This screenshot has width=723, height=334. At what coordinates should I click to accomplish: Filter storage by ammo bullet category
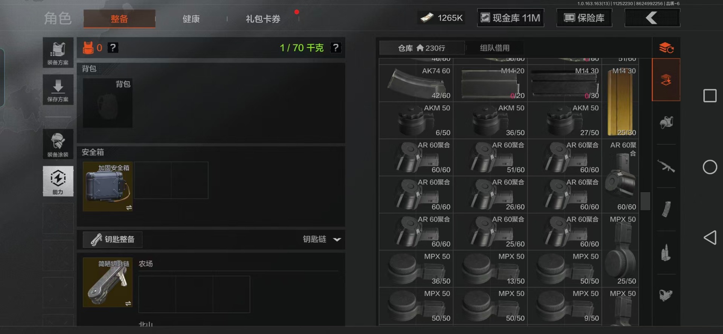coord(666,253)
